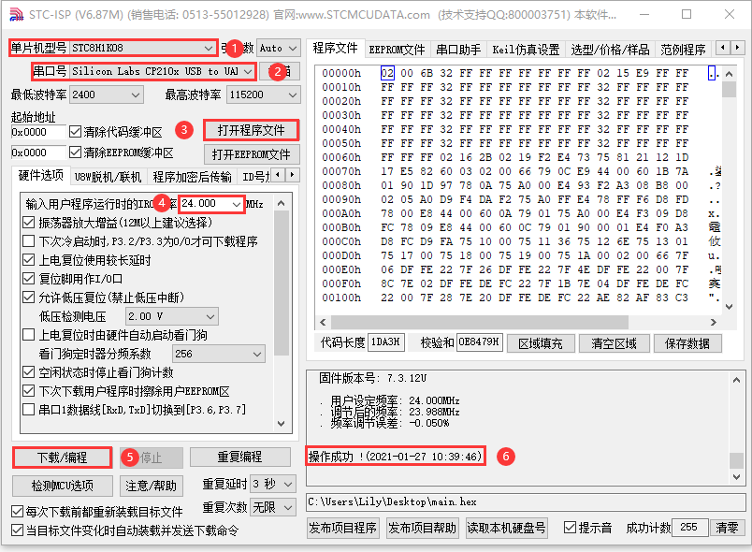752x552 pixels.
Task: Open maximum baud rate 115200 dropdown
Action: click(263, 94)
